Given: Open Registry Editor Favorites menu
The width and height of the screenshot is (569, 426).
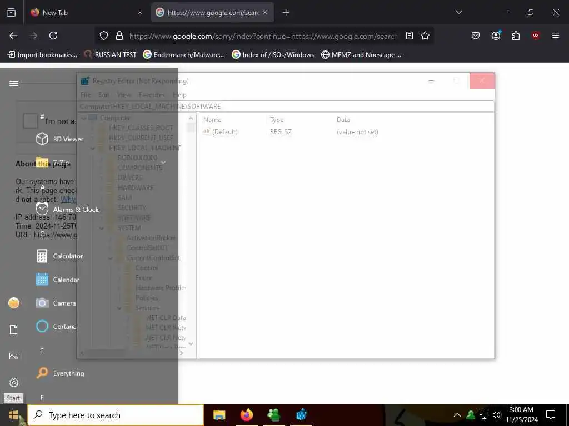Looking at the screenshot, I should (152, 95).
